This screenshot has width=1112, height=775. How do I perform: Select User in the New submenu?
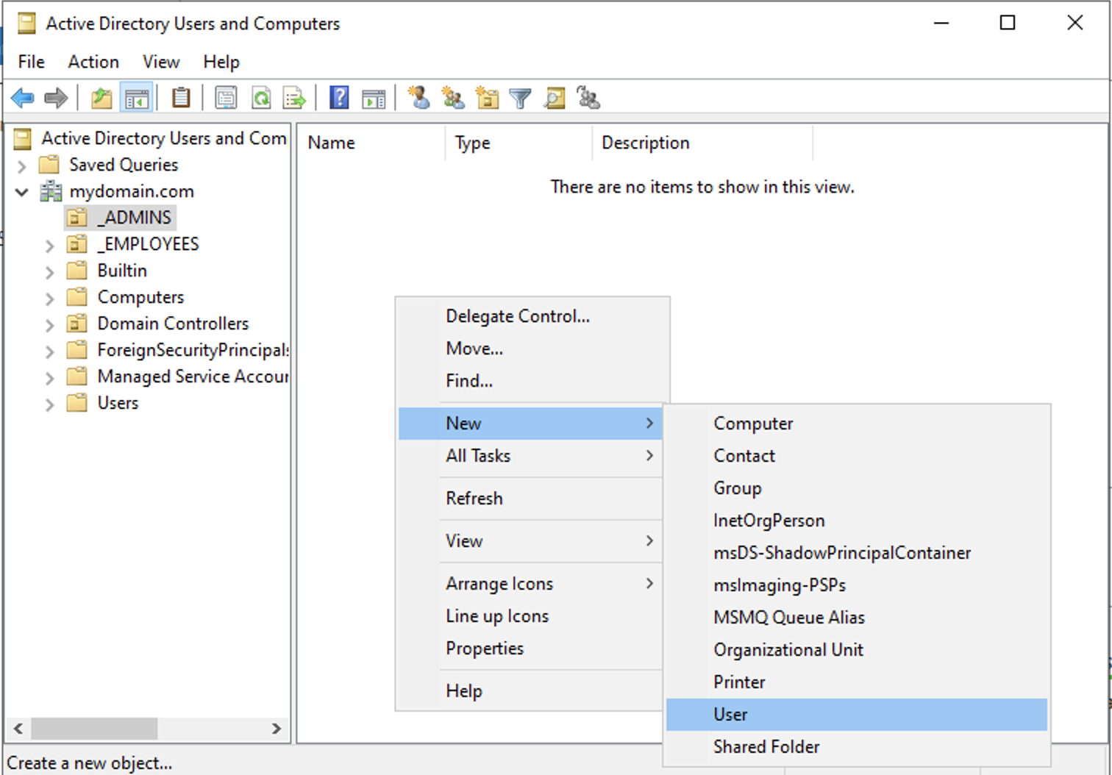pos(857,715)
